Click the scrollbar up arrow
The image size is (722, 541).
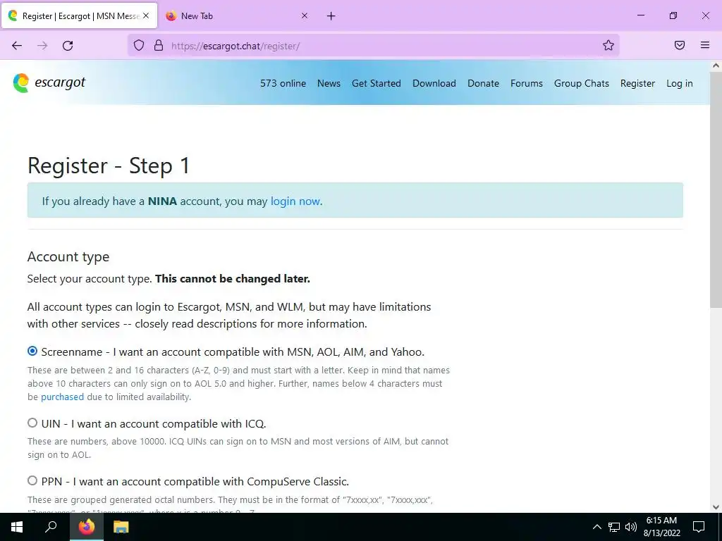coord(716,66)
